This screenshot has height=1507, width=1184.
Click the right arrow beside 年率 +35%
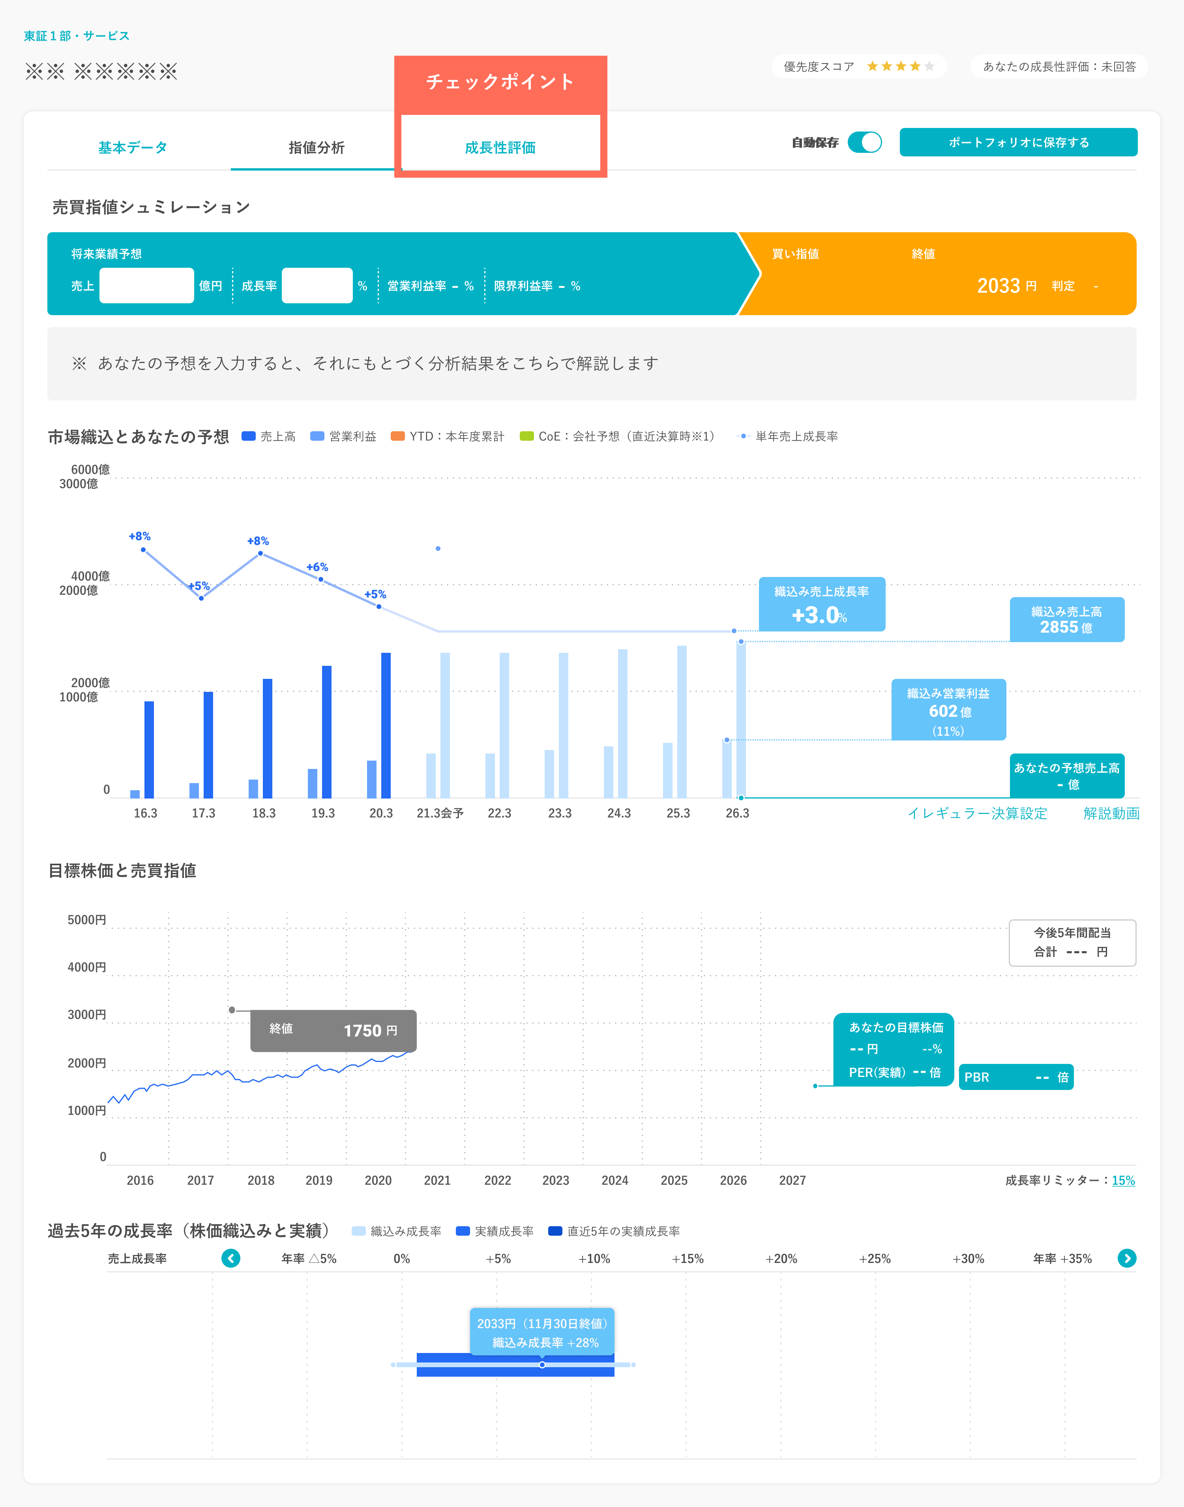pyautogui.click(x=1127, y=1258)
